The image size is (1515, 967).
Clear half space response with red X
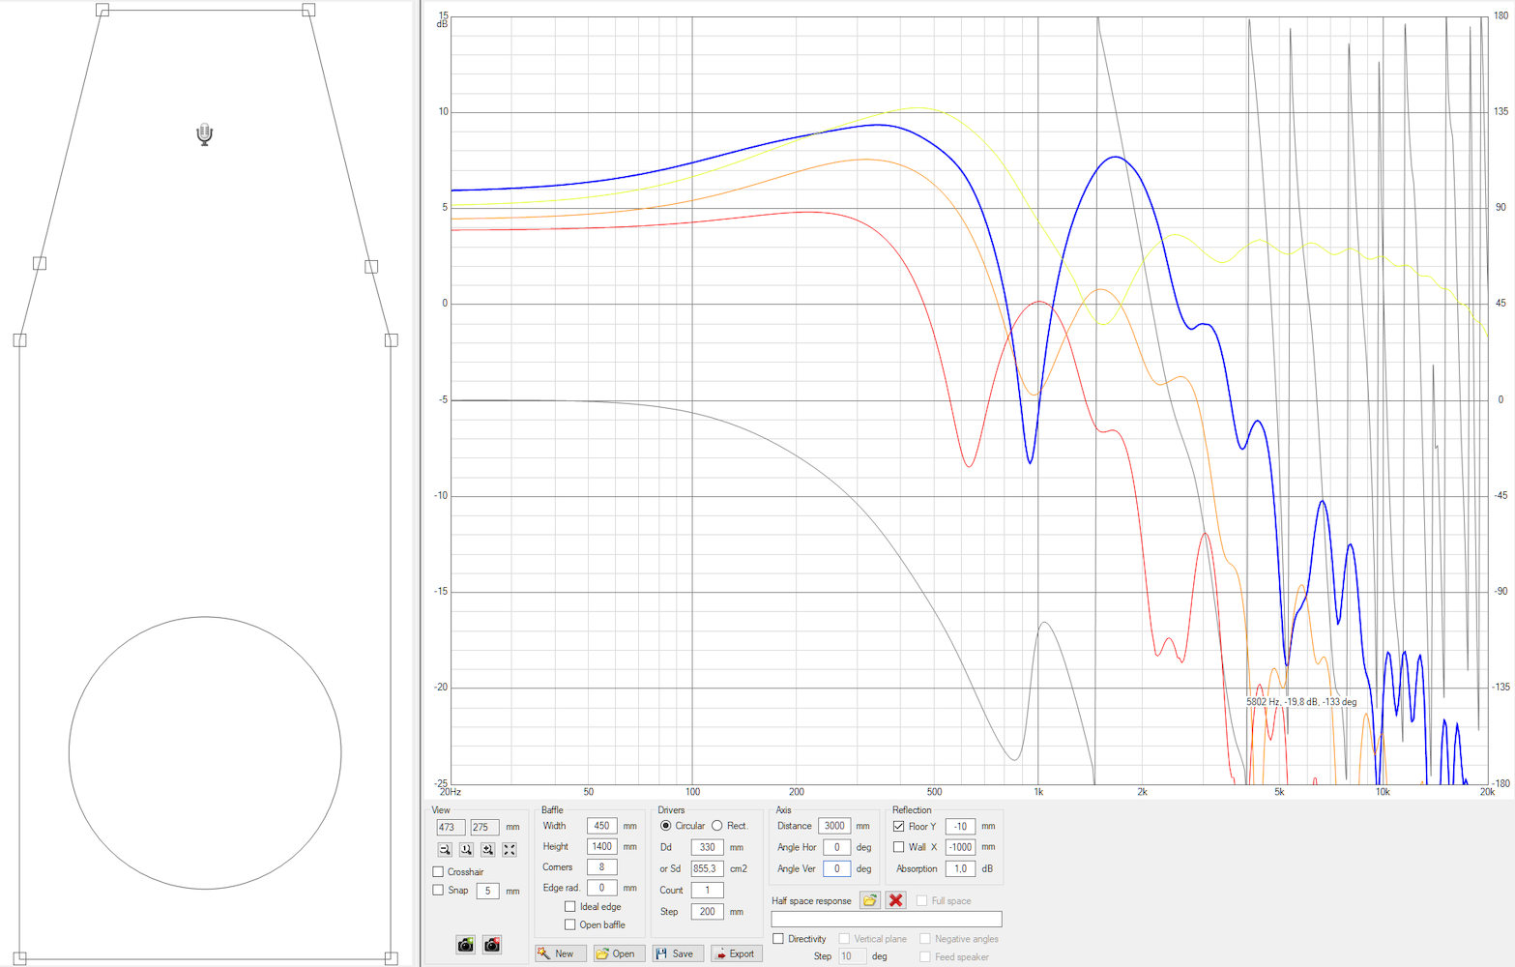point(896,900)
